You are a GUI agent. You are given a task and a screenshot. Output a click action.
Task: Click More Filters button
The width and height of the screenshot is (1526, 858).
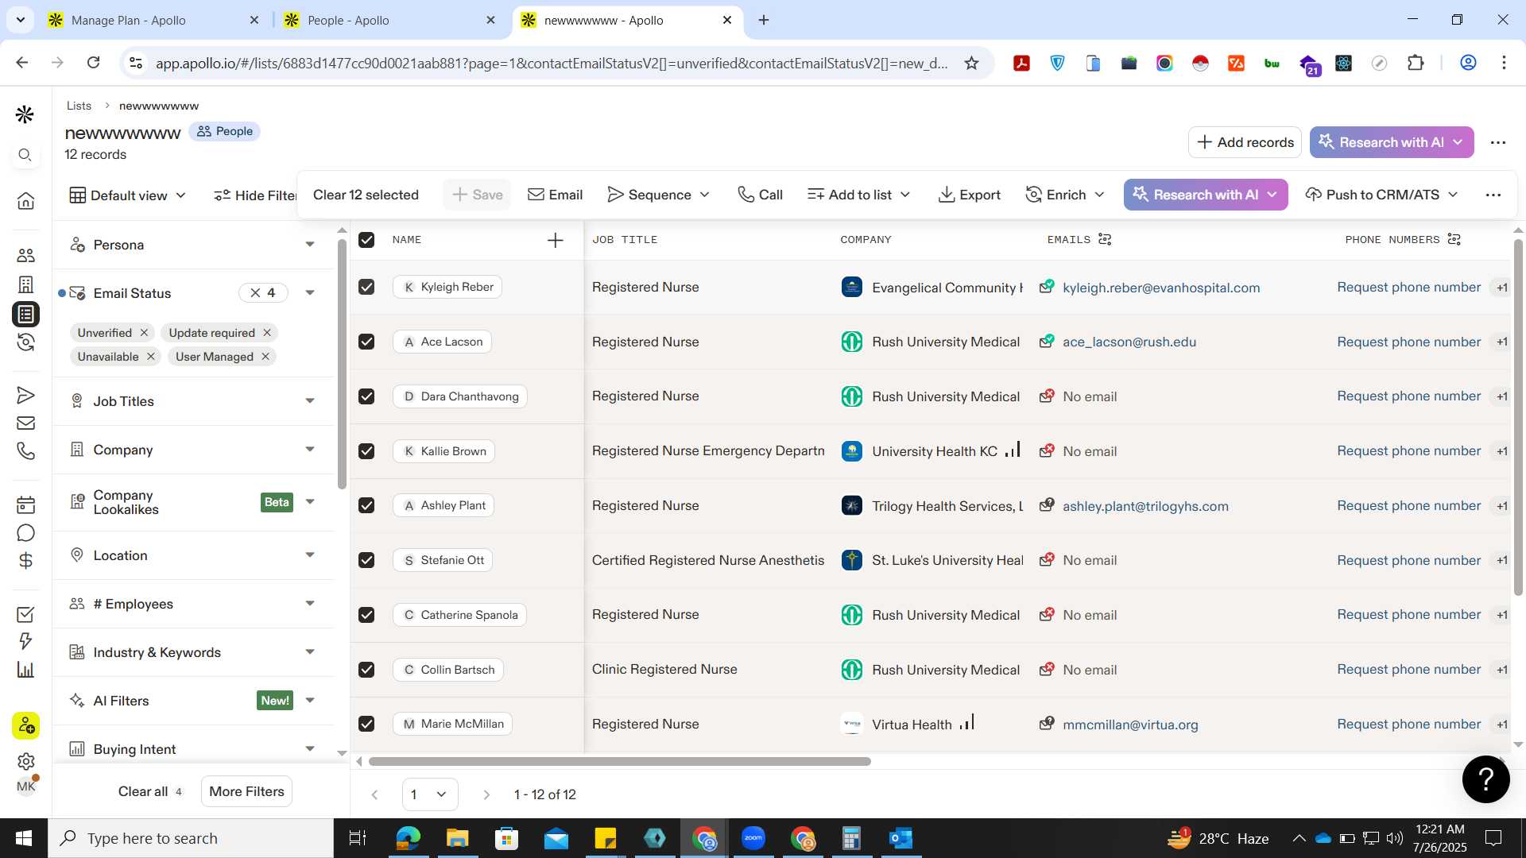point(246,791)
